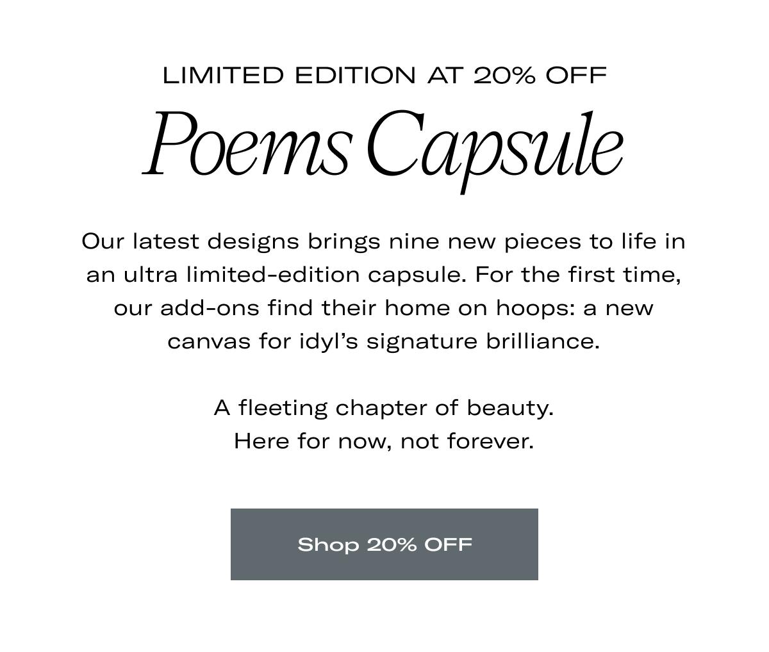This screenshot has height=652, width=769.
Task: Click the paragraph line starting "Our latest designs"
Action: tap(383, 241)
